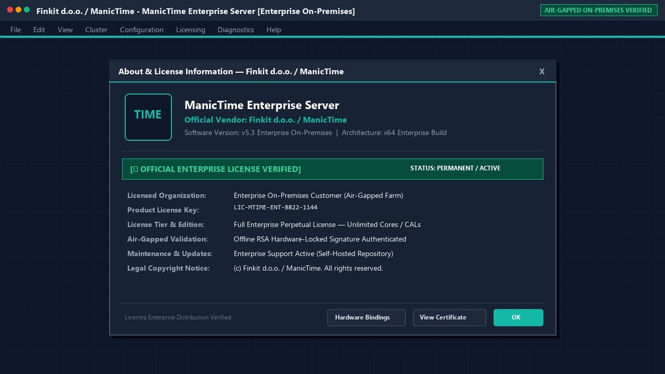Select the license key LIC-MTIME-ENT-8822-1144

[x=275, y=207]
